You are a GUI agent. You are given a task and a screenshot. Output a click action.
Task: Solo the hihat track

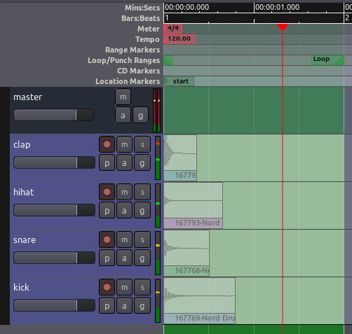tap(142, 192)
